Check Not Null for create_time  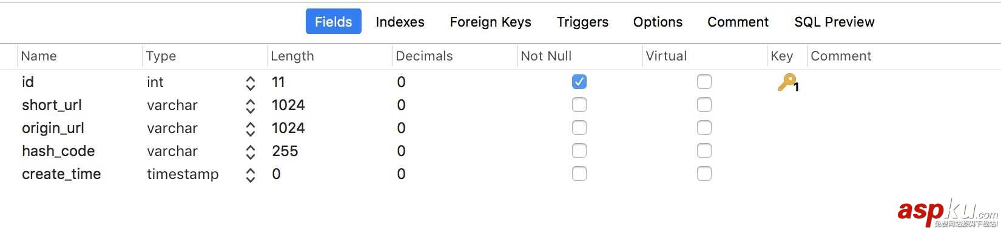579,174
